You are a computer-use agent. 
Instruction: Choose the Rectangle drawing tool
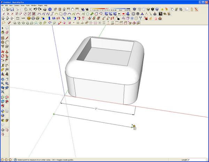pyautogui.click(x=3, y=38)
